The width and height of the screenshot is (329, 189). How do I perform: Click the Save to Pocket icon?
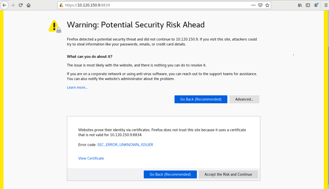coord(260,5)
